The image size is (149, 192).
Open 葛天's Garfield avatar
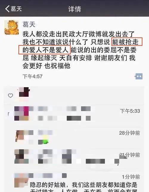12,27
